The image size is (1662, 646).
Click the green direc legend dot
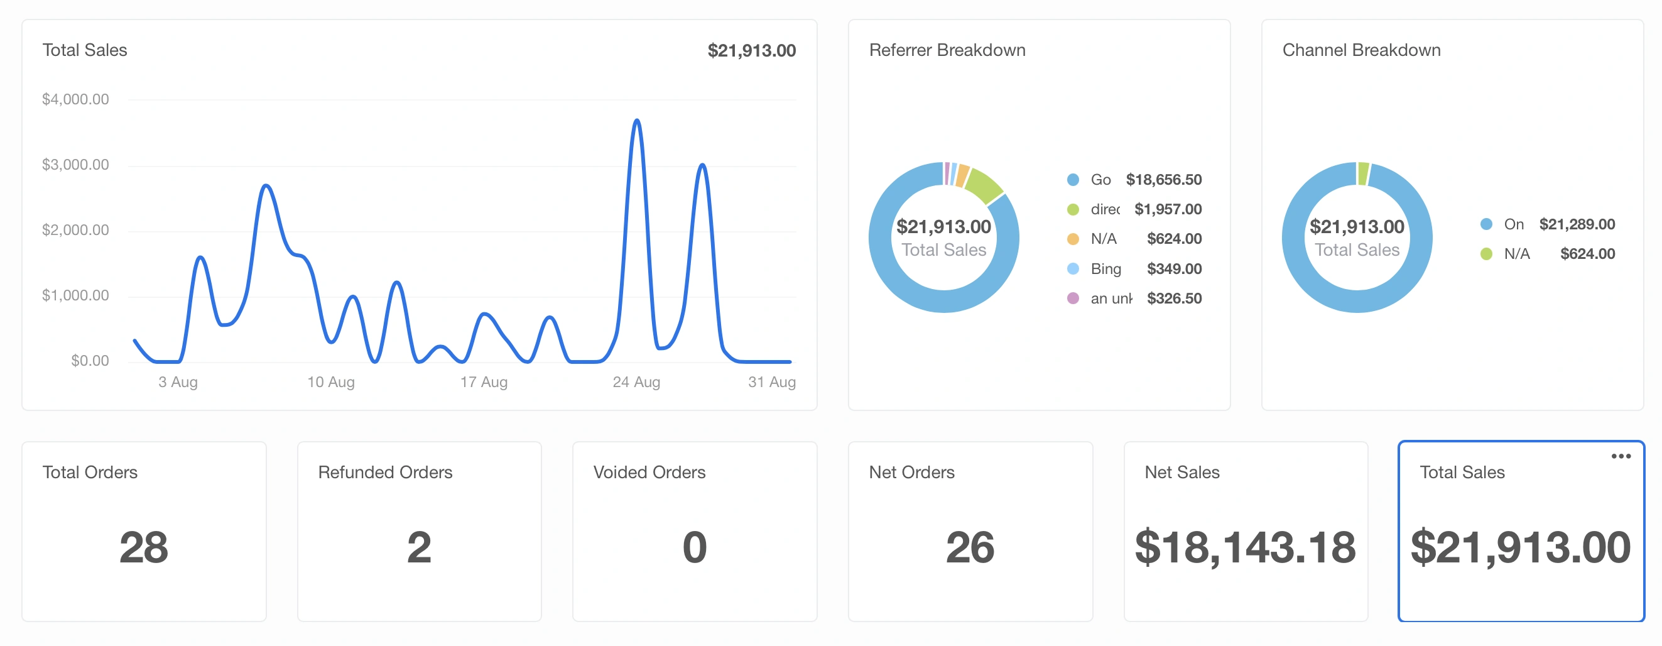point(1073,209)
